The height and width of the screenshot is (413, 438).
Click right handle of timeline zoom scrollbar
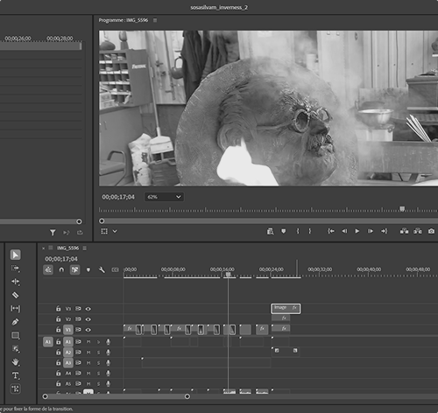(187, 396)
